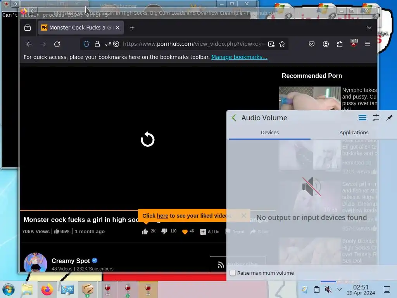Click the address bar URL field
This screenshot has width=397, height=298.
point(194,44)
